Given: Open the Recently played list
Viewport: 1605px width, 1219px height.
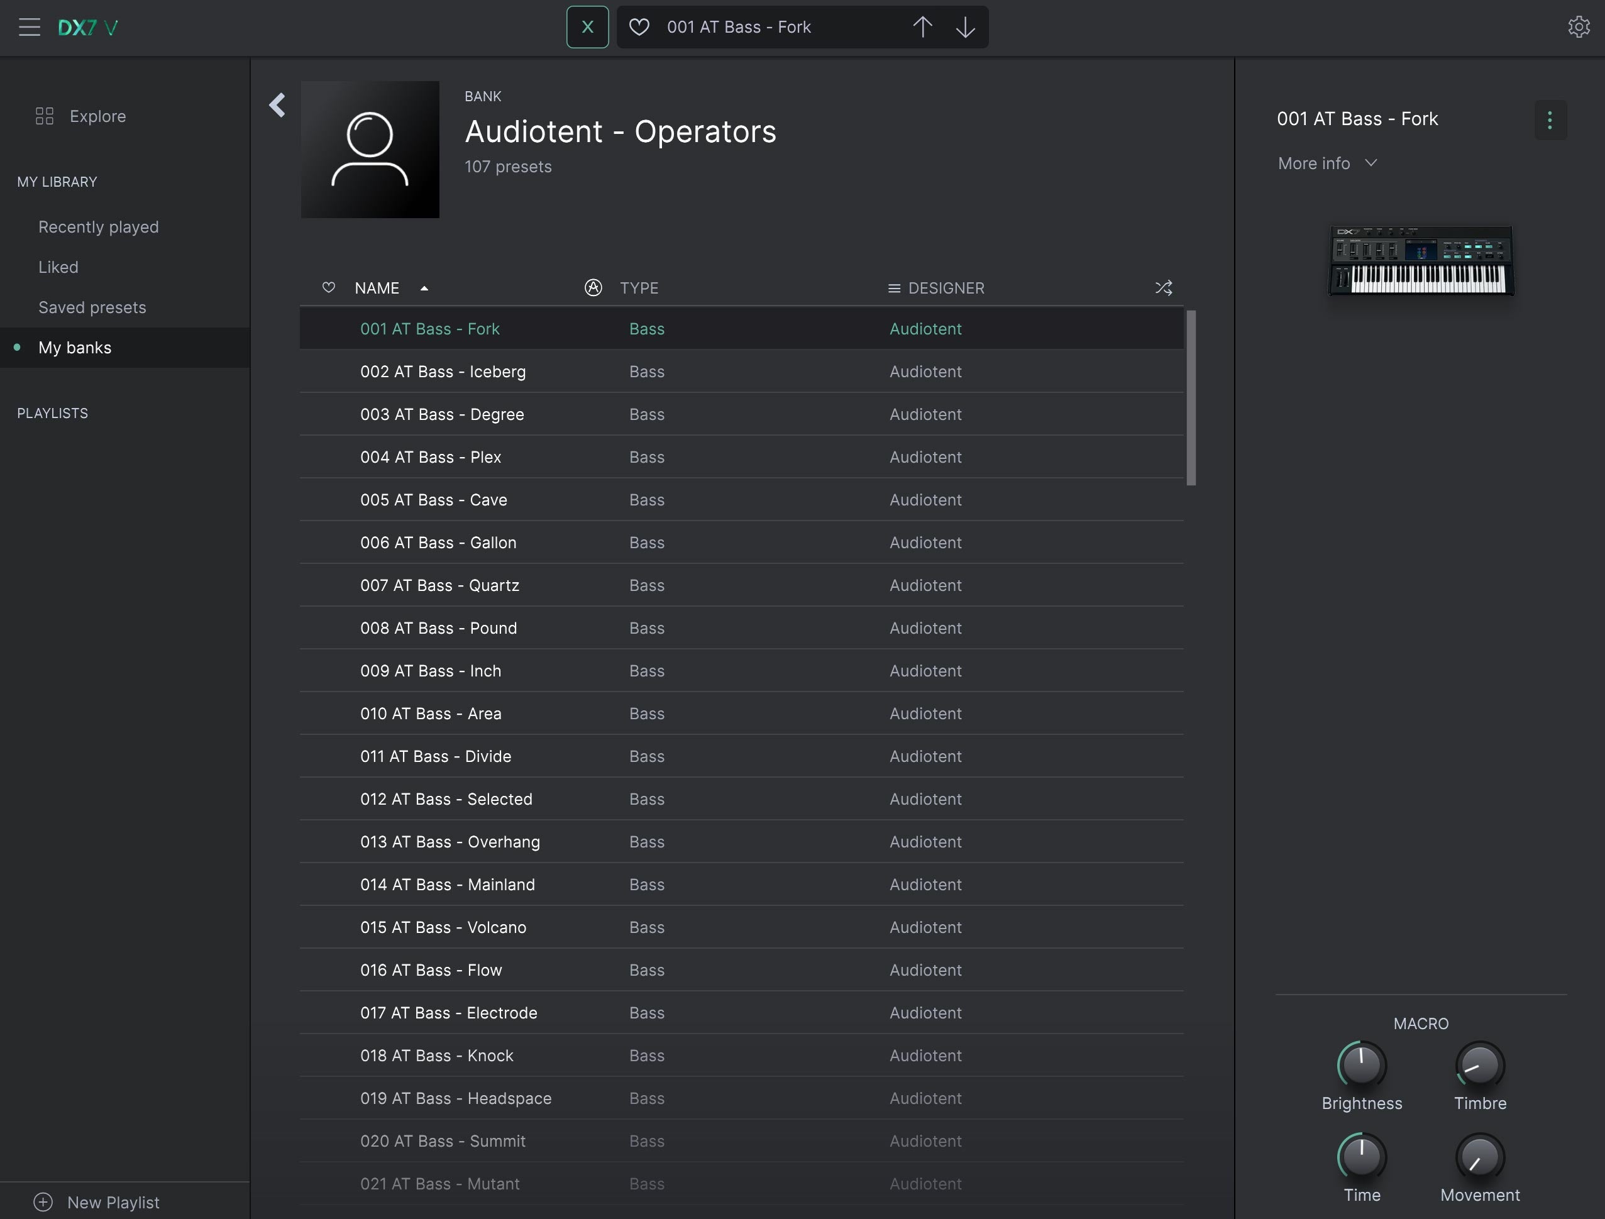Looking at the screenshot, I should point(98,227).
